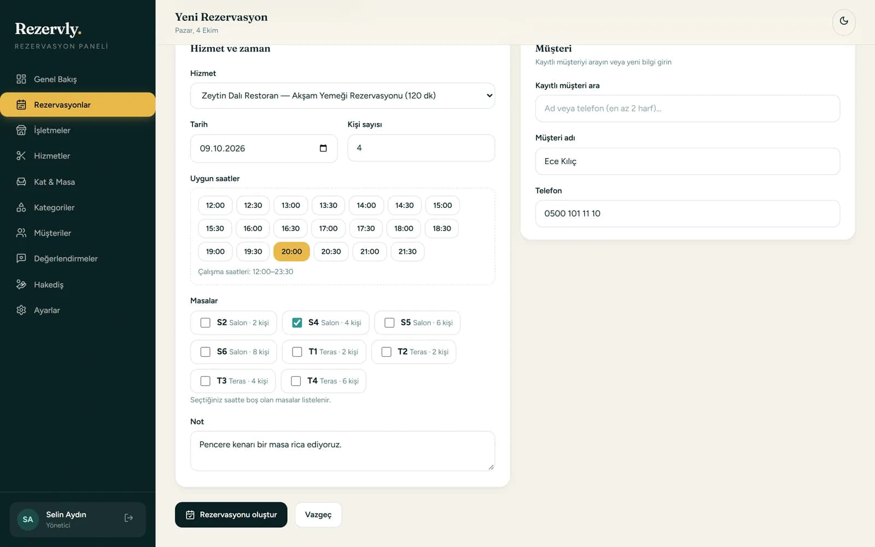875x547 pixels.
Task: Open the date picker calendar icon
Action: pos(323,148)
